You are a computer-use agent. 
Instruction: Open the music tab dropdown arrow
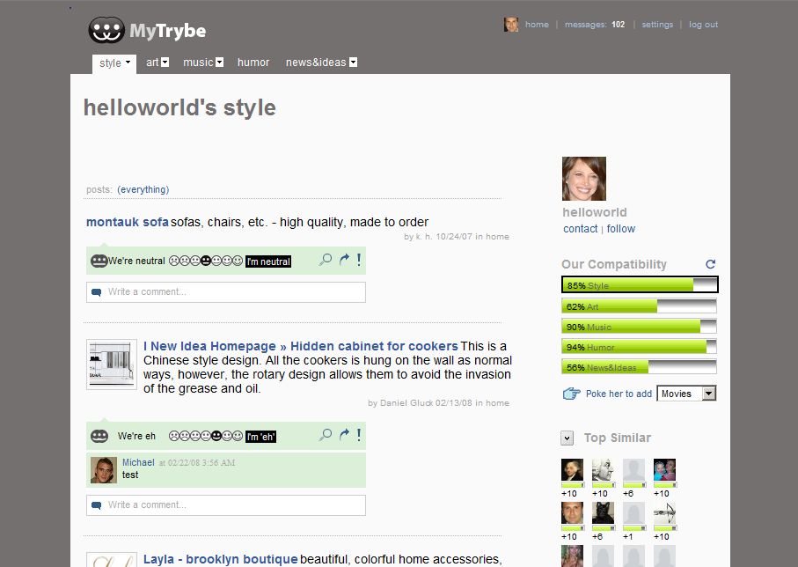point(219,63)
